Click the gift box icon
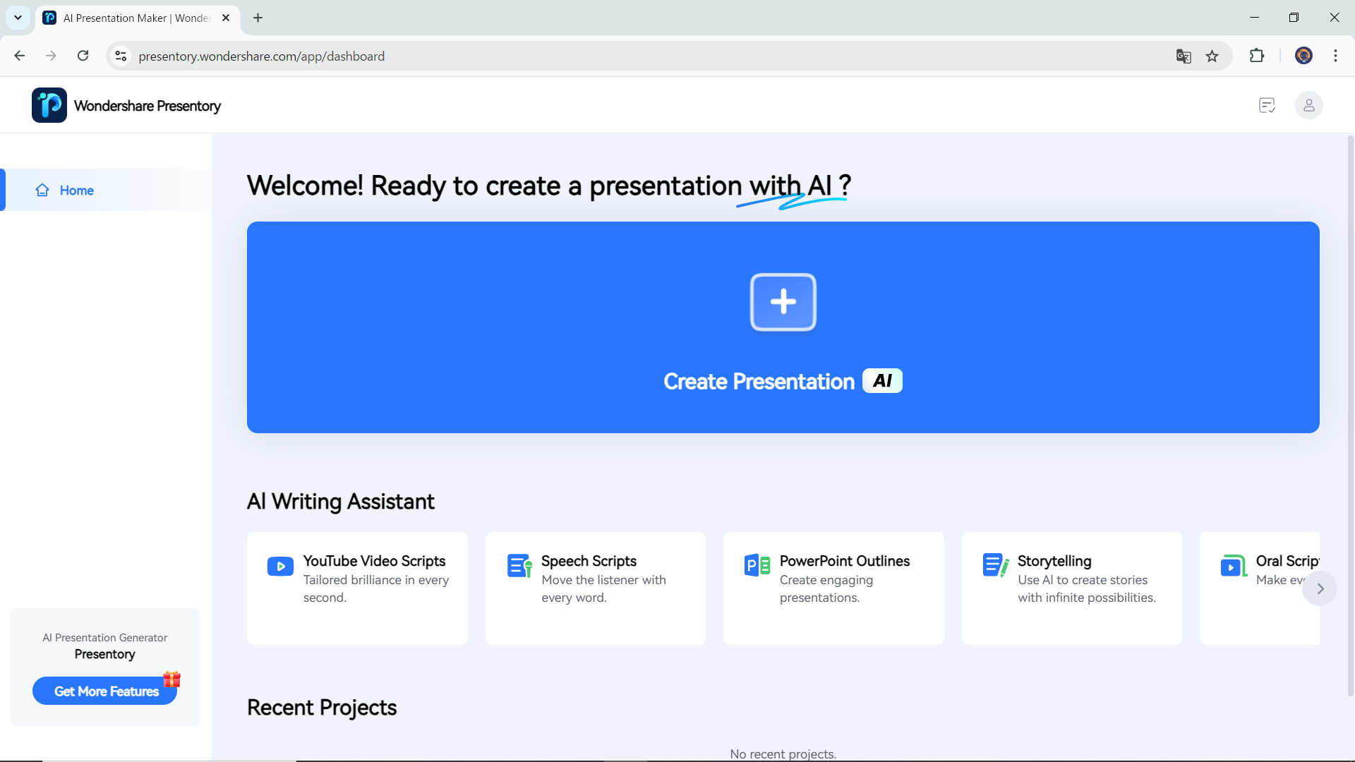This screenshot has height=762, width=1355. pyautogui.click(x=172, y=679)
